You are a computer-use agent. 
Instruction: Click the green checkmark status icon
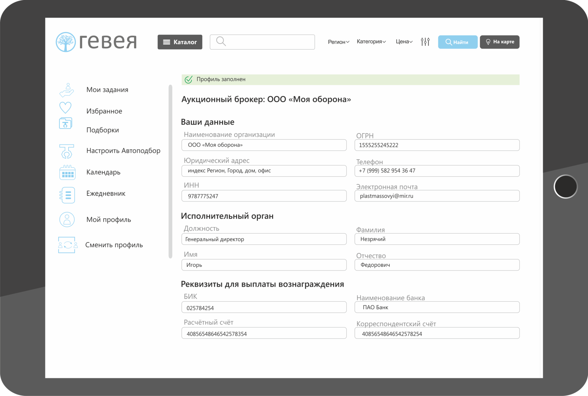(189, 80)
